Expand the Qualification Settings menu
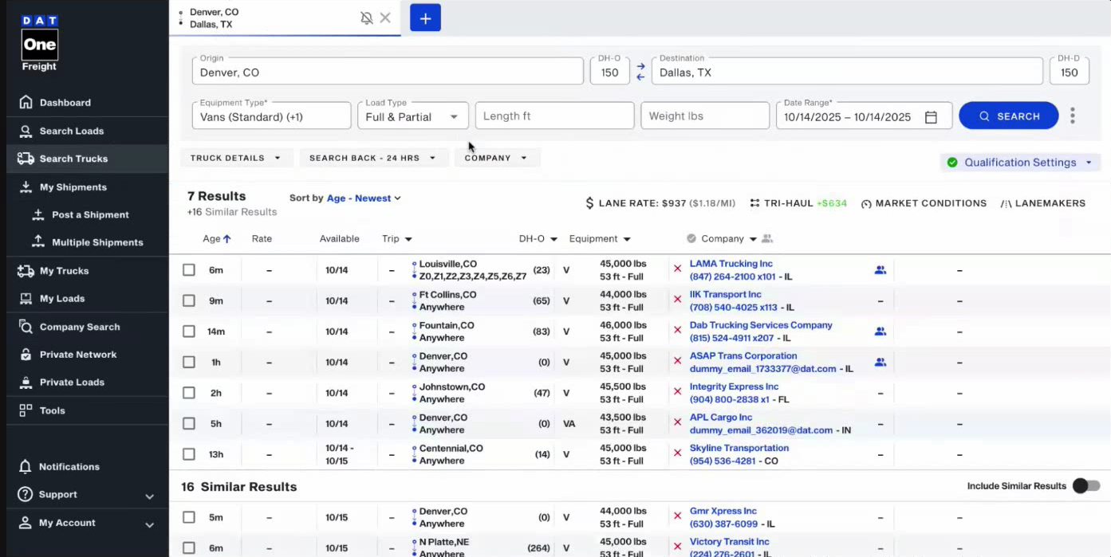 coord(1020,163)
